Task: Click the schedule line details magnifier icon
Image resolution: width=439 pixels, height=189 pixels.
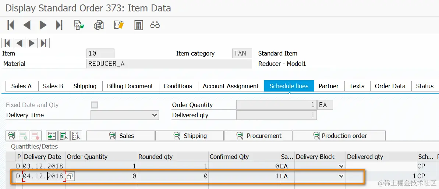Action: [11, 136]
